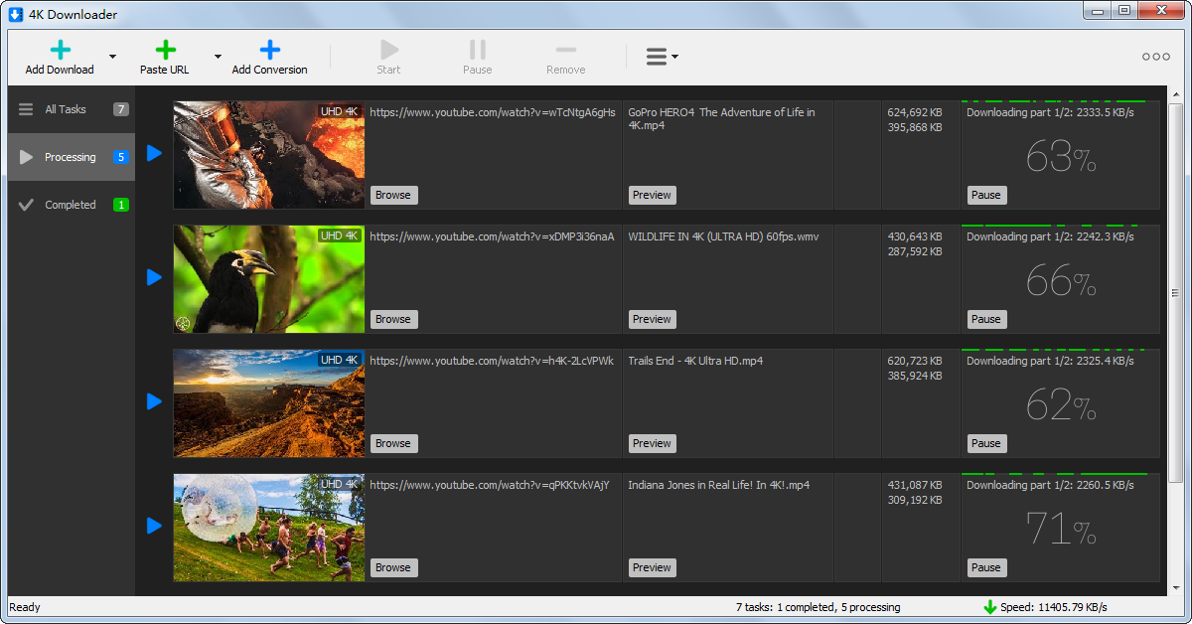This screenshot has width=1192, height=624.
Task: Click filename Trails End - 4K Ultra HD.mp4
Action: (695, 361)
